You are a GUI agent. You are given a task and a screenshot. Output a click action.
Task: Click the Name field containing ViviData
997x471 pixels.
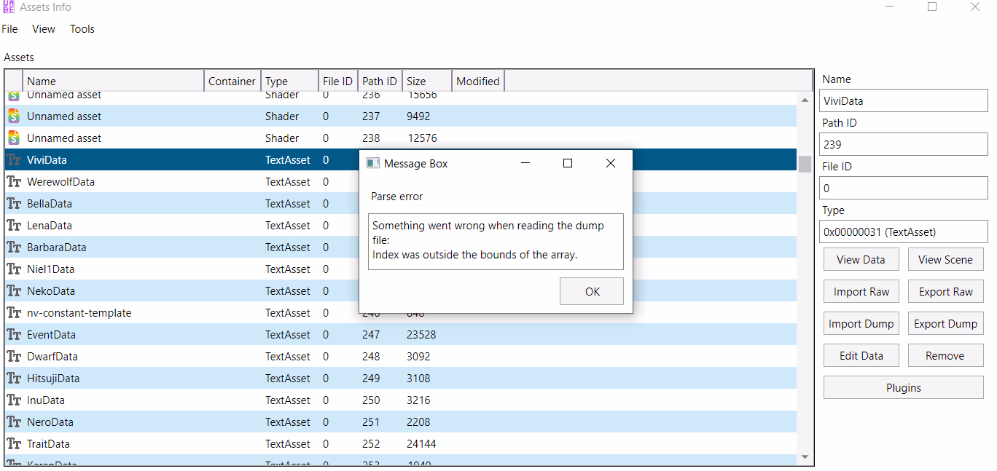[903, 101]
